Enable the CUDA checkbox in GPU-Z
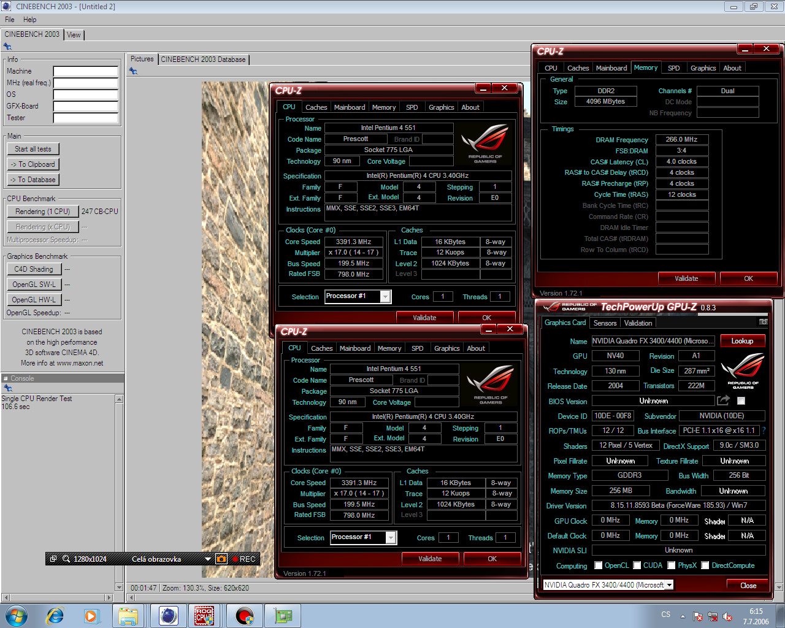 (637, 565)
